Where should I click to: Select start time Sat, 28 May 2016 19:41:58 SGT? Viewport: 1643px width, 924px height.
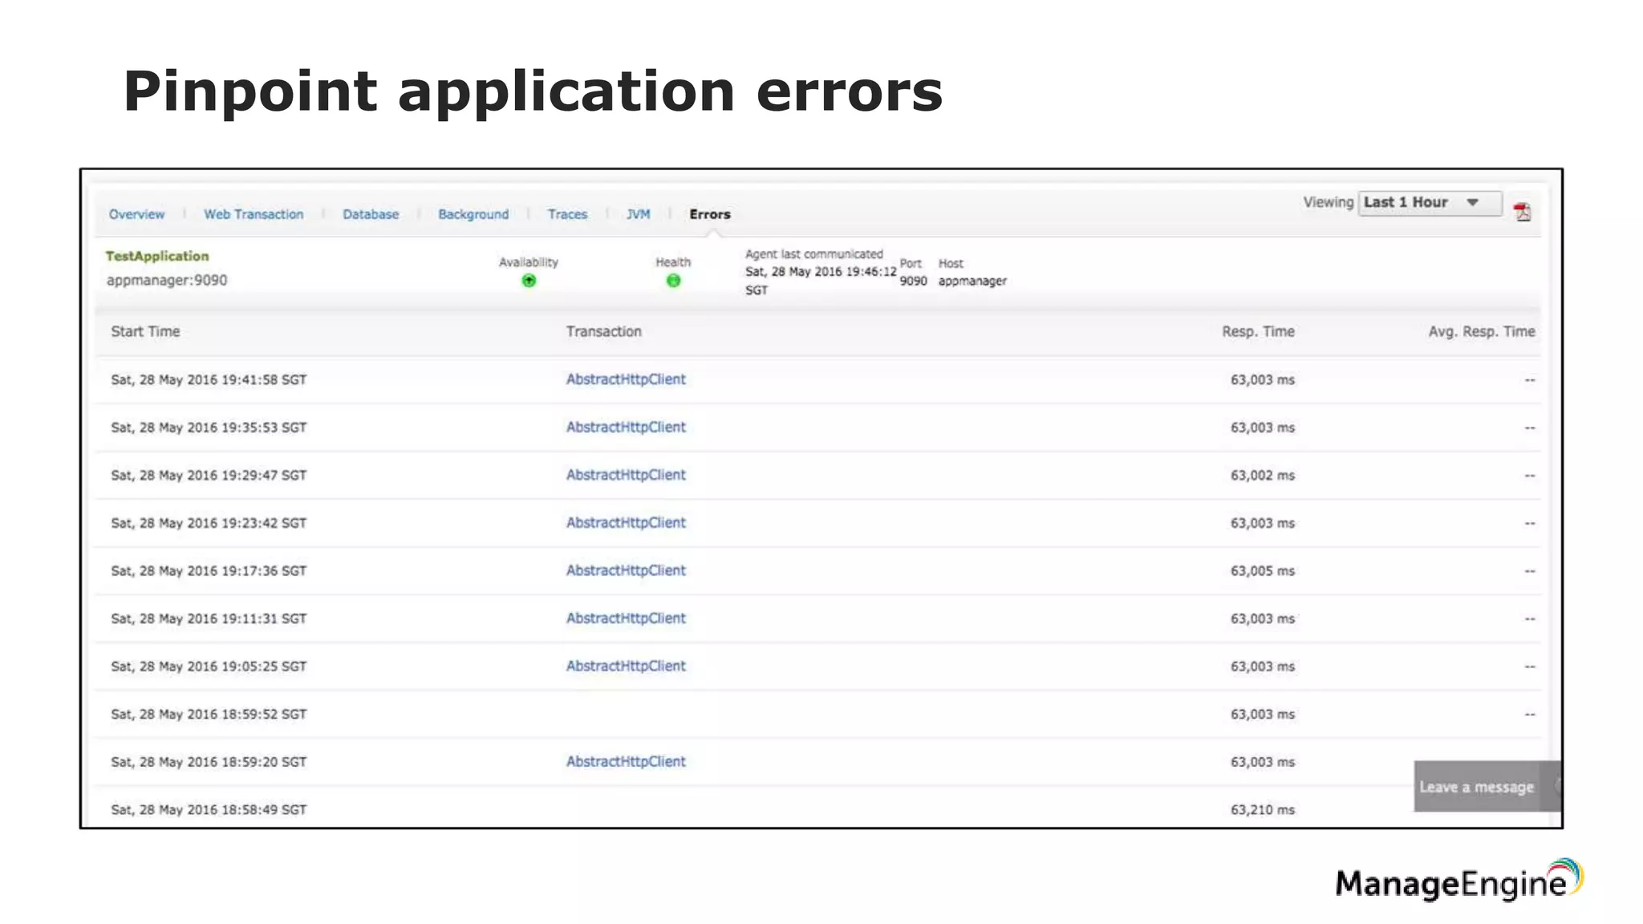coord(209,379)
